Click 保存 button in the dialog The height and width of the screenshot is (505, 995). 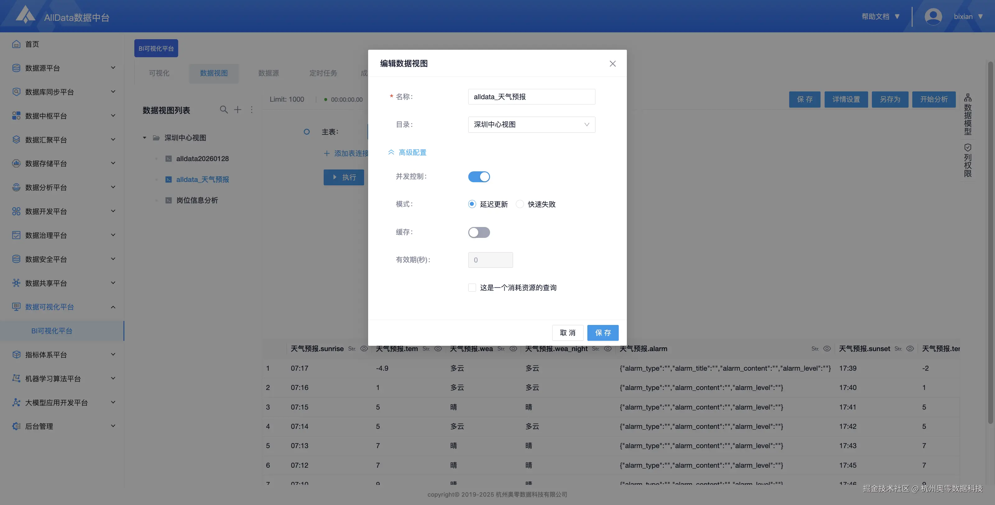[x=603, y=333]
